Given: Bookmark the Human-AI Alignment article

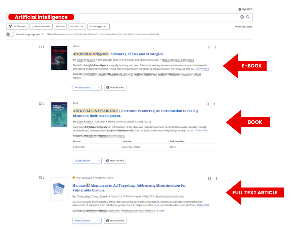Looking at the screenshot, I should (209, 178).
